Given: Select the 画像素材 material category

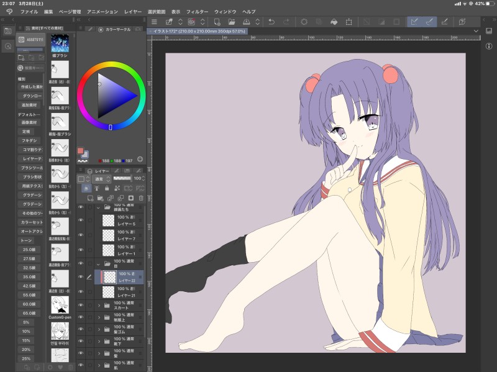Looking at the screenshot, I should (29, 122).
